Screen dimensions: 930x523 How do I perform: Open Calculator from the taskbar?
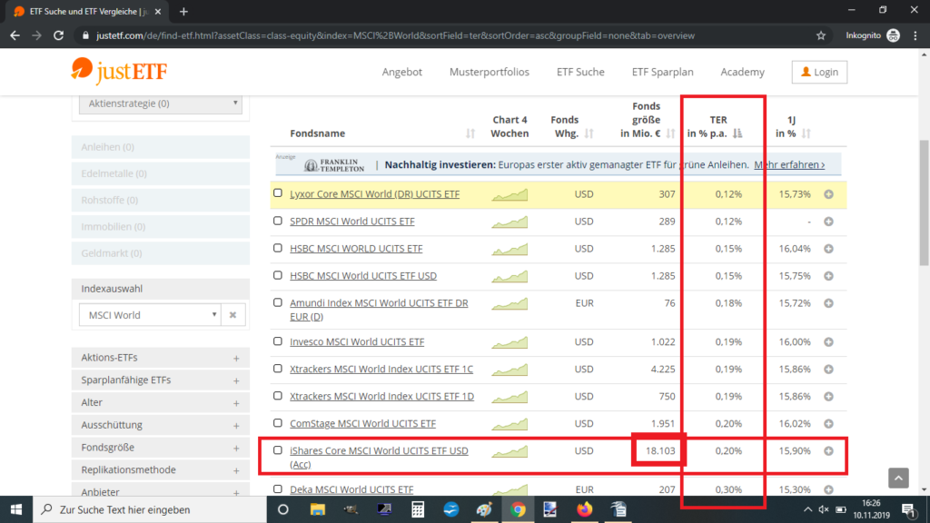pos(418,509)
